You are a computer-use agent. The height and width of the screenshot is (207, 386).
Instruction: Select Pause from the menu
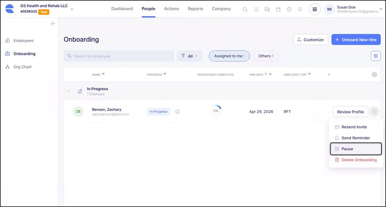click(x=355, y=149)
